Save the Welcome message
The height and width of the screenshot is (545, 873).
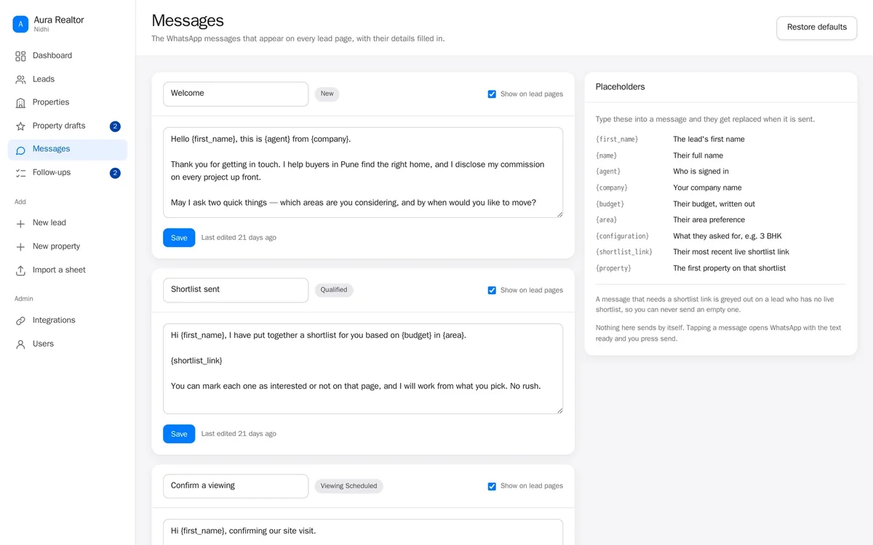coord(179,238)
